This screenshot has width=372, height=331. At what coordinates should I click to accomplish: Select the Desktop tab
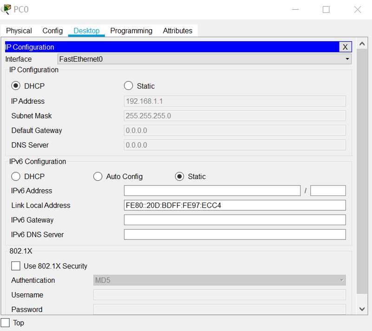(x=86, y=31)
